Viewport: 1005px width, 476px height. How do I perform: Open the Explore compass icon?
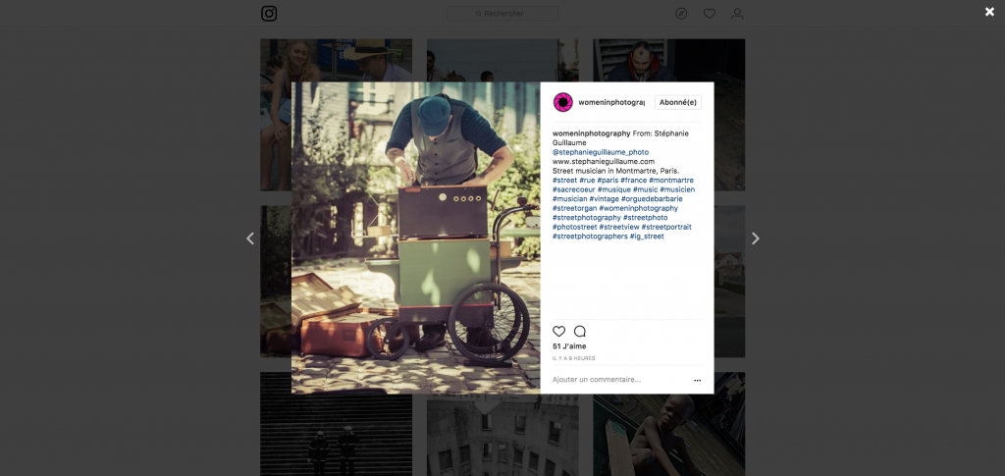pyautogui.click(x=681, y=14)
